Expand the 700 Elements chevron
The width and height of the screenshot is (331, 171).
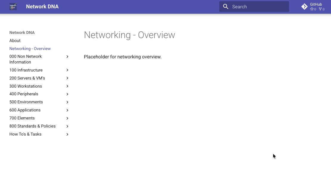pos(67,118)
